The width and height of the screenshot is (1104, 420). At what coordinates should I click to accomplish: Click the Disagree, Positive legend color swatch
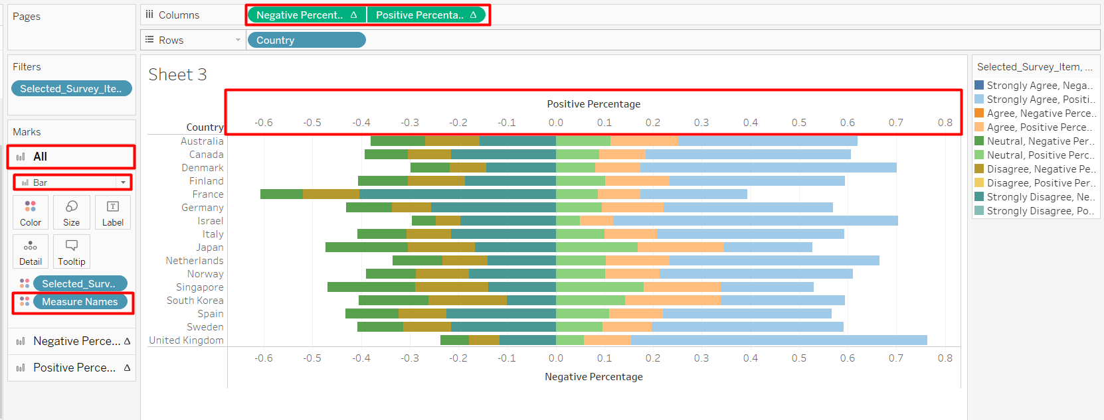pyautogui.click(x=979, y=182)
